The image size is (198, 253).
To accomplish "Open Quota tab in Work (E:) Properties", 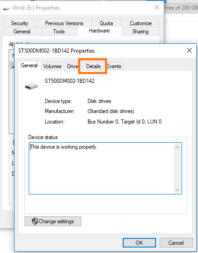I will (106, 23).
